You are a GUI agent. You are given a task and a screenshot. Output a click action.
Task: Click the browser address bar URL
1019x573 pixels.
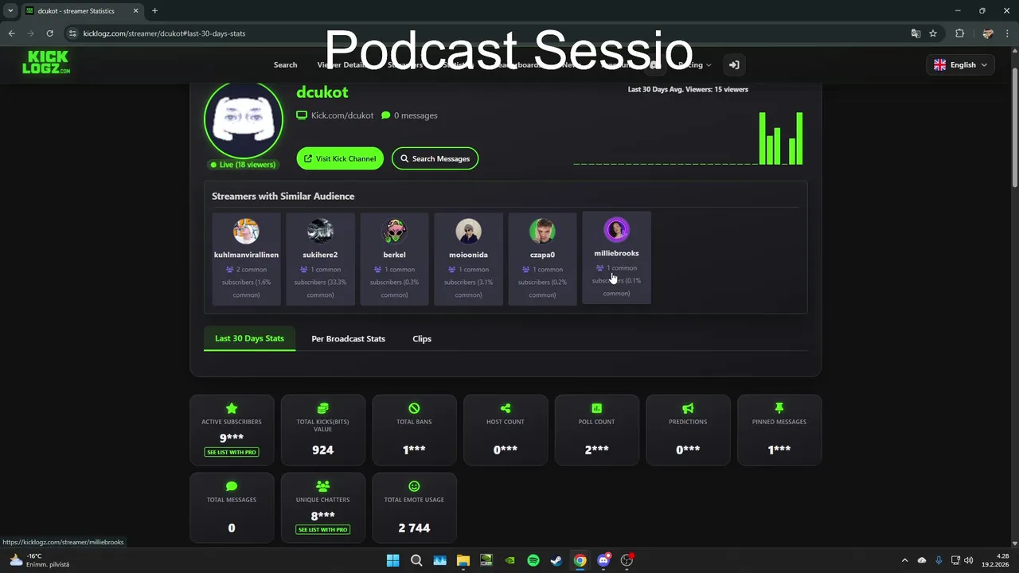164,33
